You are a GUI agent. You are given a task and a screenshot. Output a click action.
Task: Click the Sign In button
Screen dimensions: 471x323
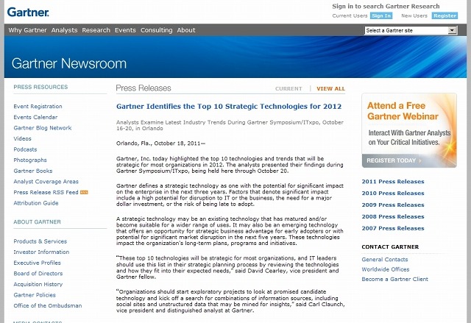point(381,15)
